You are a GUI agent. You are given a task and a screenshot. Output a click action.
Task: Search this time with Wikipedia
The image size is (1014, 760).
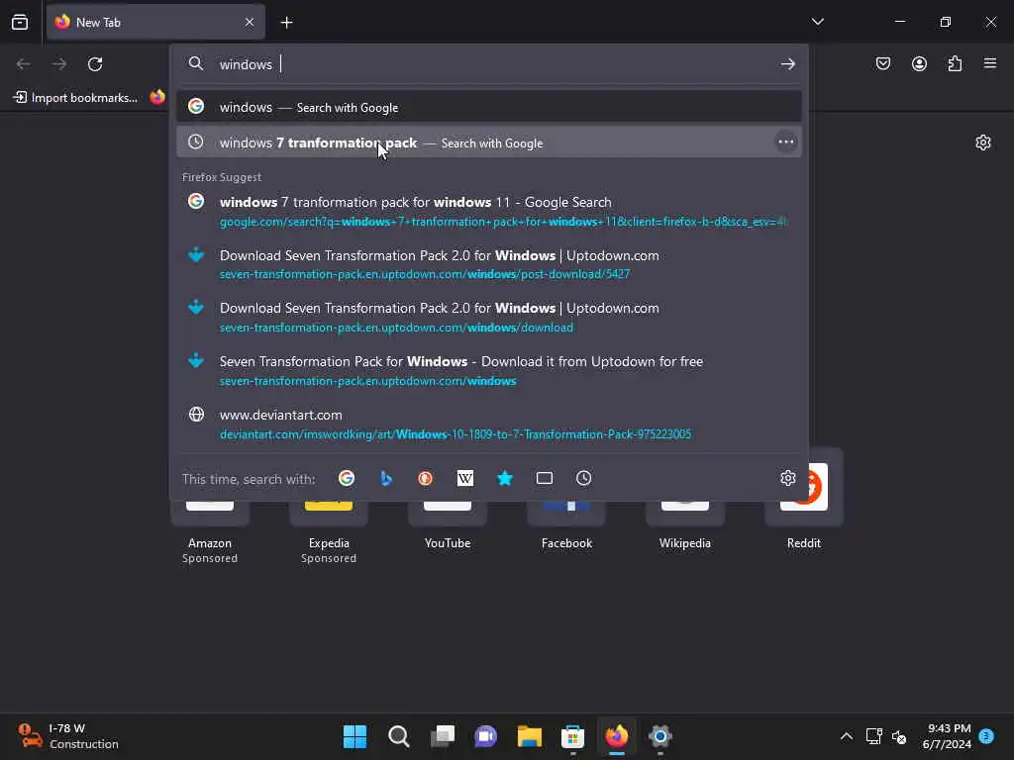[x=465, y=478]
